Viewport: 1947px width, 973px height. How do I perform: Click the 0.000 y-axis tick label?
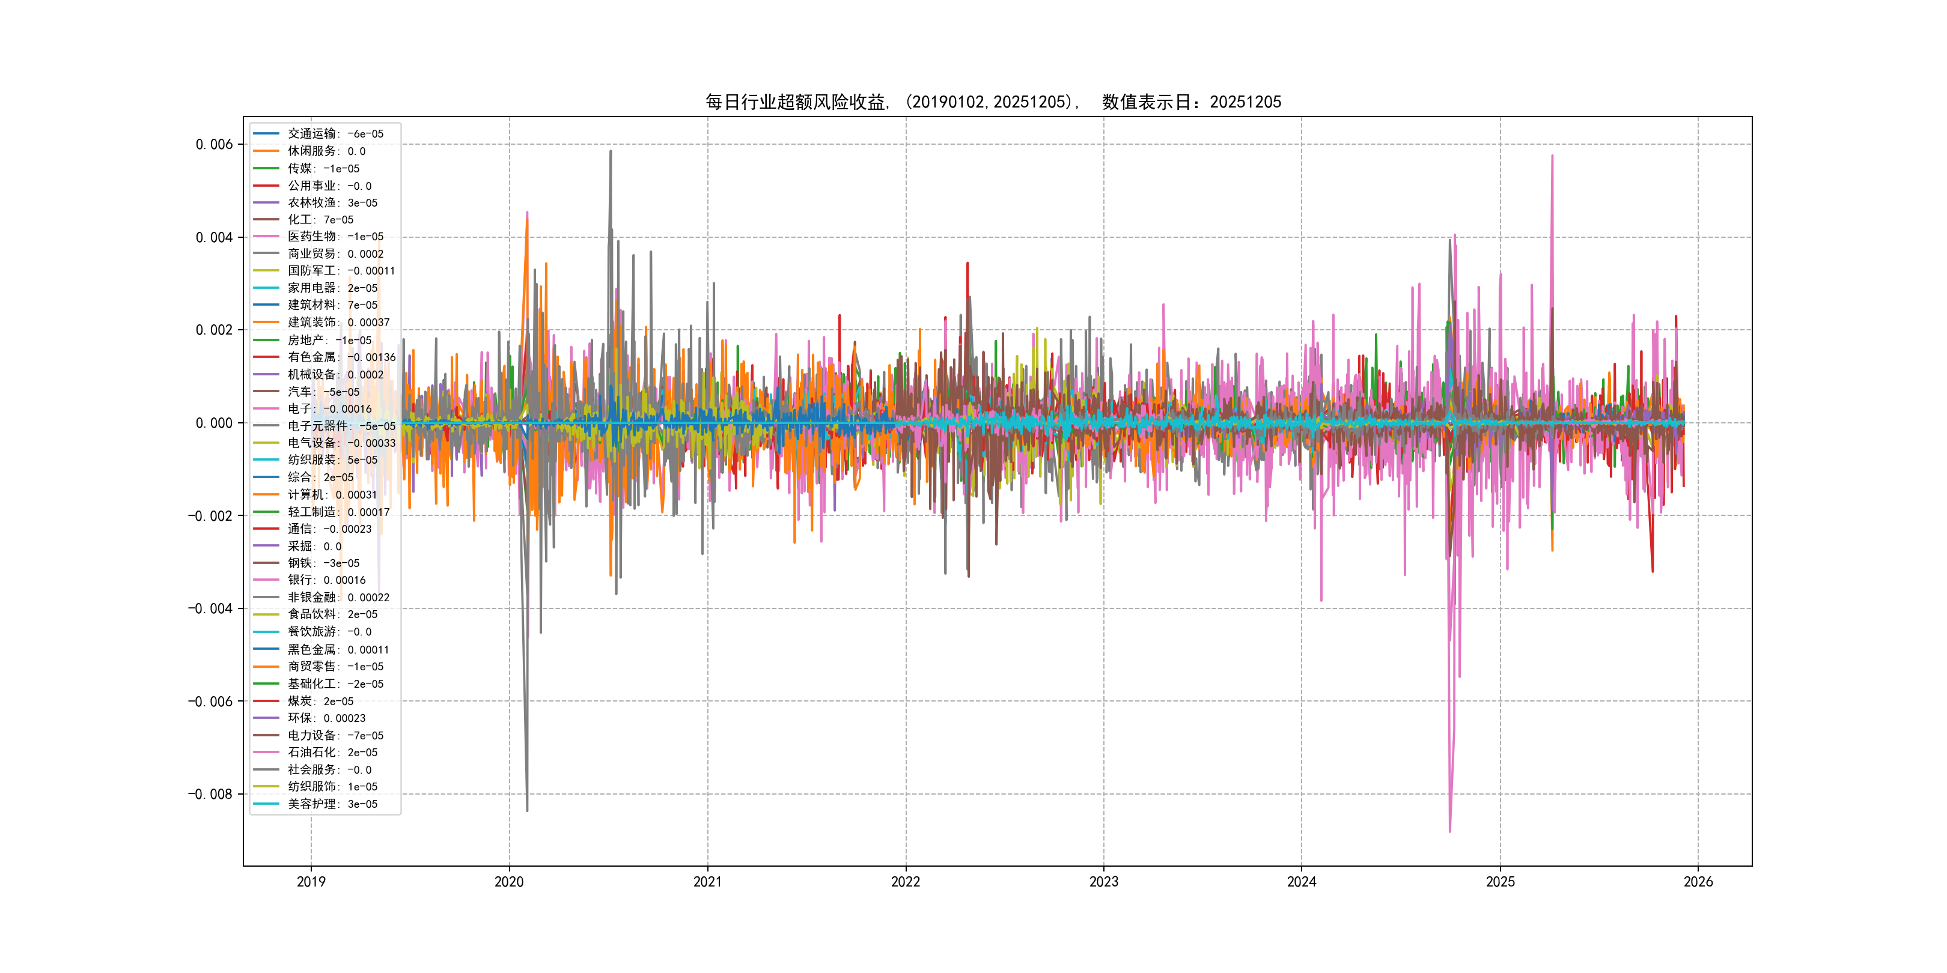tap(214, 423)
